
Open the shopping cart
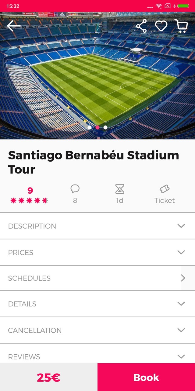click(x=182, y=26)
